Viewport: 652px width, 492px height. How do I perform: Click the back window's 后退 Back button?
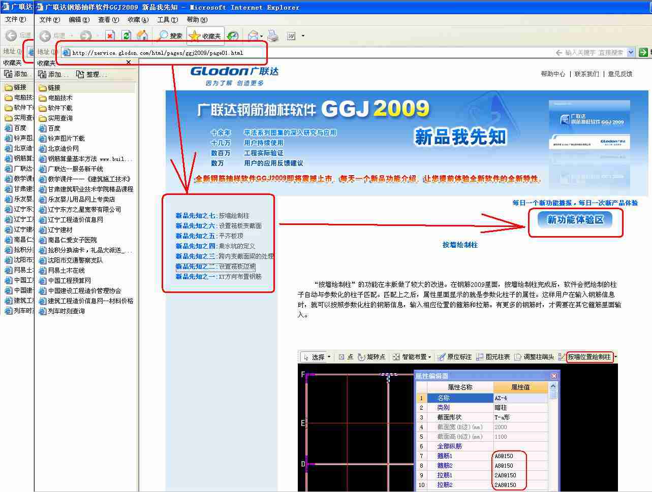(x=18, y=36)
